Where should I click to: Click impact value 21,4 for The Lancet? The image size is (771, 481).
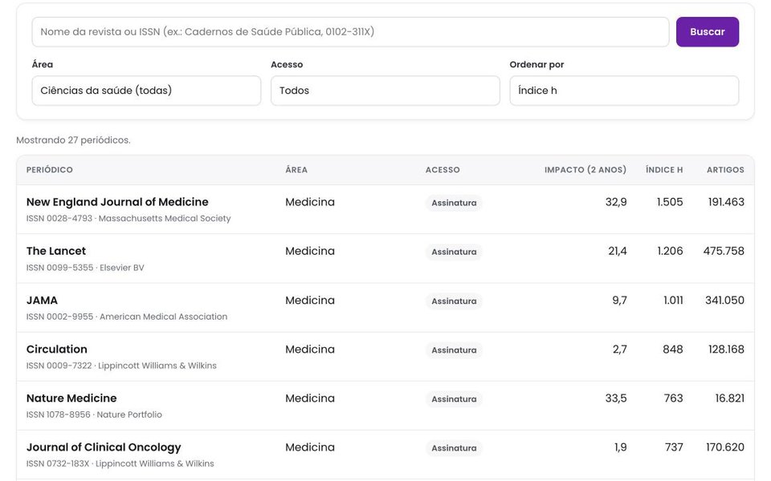coord(617,251)
